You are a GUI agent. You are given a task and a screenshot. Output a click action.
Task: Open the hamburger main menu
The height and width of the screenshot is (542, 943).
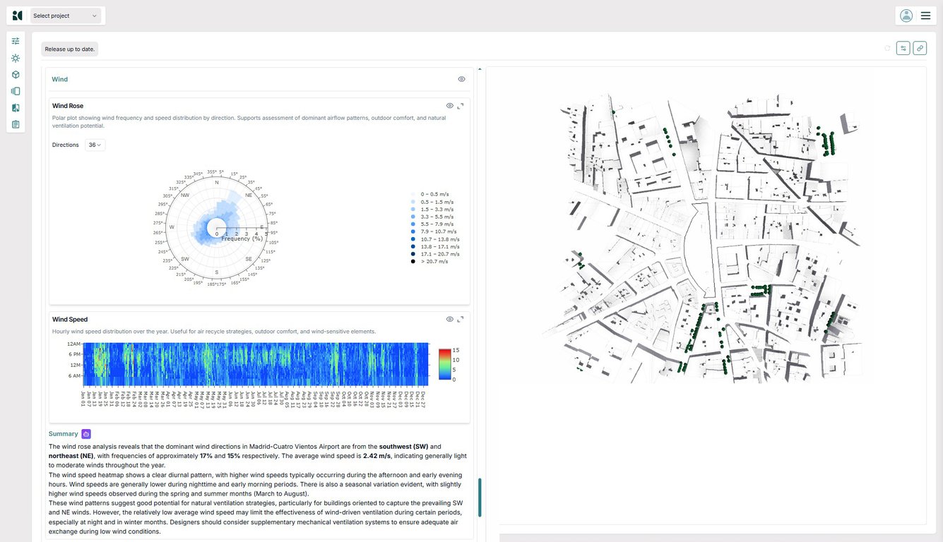click(925, 16)
